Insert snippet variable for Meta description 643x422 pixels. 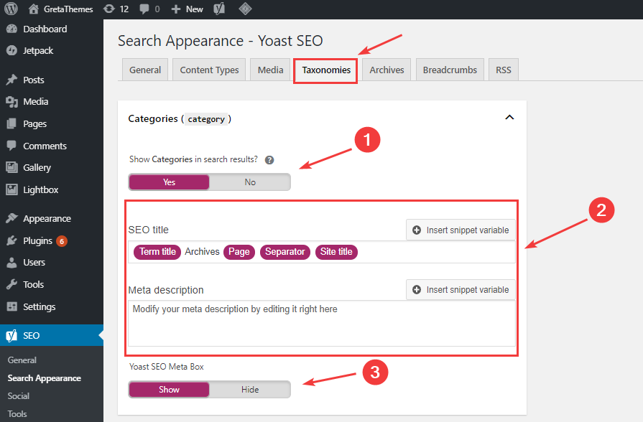461,290
